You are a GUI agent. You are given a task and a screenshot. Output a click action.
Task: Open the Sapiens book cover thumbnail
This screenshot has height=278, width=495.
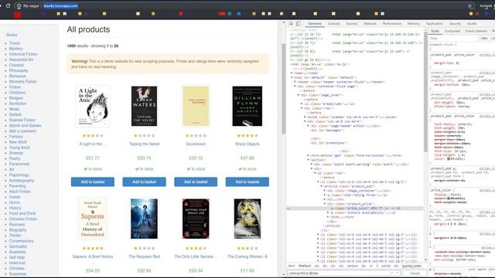[x=93, y=219]
